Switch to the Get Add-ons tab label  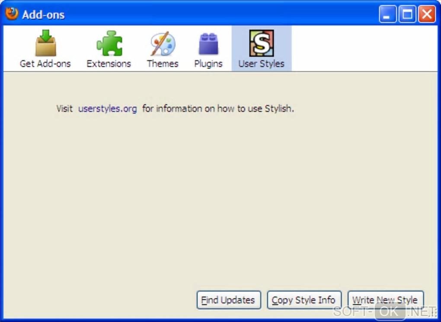(x=45, y=64)
